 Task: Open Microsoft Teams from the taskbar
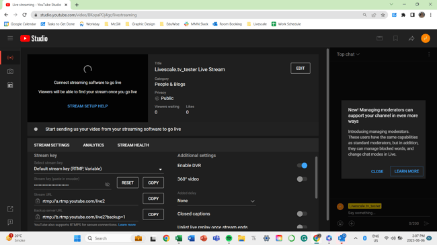(x=216, y=238)
